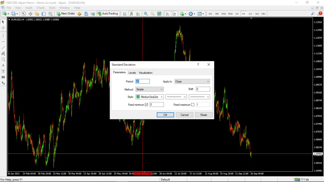Enable auto scroll chart icon

[167, 14]
